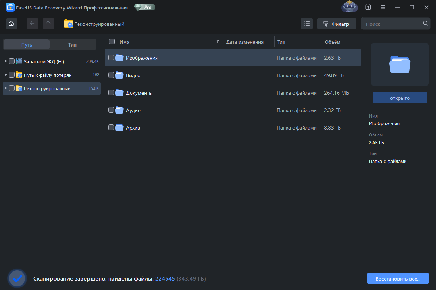Image resolution: width=436 pixels, height=290 pixels.
Task: Select the Видео folder name
Action: tap(133, 75)
